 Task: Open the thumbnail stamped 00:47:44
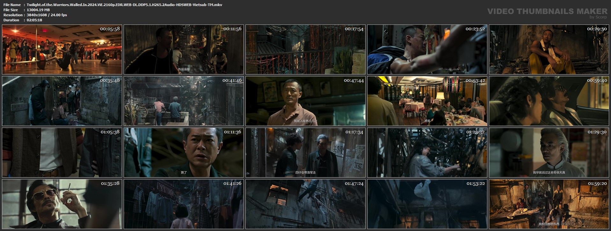click(x=305, y=101)
